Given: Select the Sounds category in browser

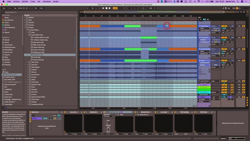Looking at the screenshot, I should click(x=7, y=40).
